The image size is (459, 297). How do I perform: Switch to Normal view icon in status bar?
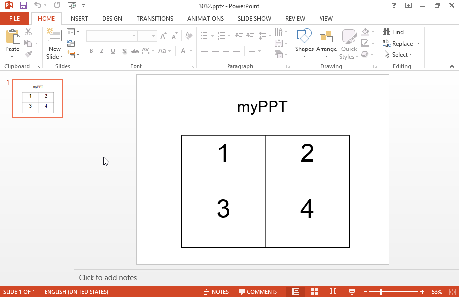tap(296, 292)
